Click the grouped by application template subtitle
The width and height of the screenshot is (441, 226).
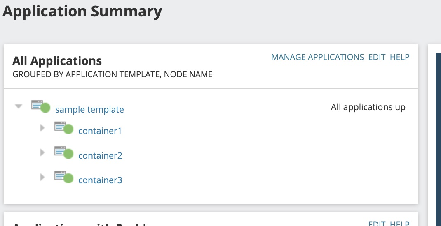(113, 75)
